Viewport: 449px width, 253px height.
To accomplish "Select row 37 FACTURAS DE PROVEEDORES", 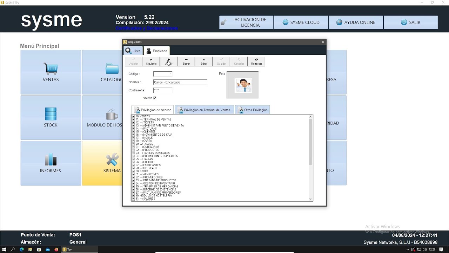I will click(x=158, y=193).
